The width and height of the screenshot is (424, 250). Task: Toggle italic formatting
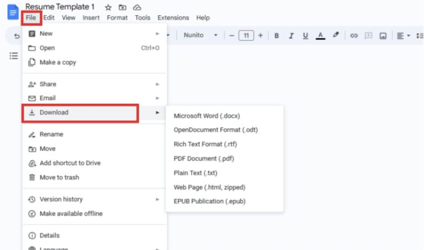[291, 36]
